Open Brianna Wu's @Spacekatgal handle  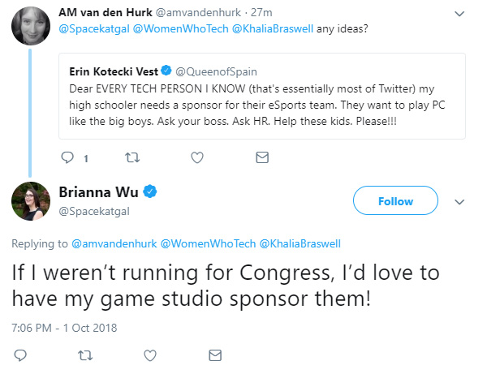(x=94, y=212)
